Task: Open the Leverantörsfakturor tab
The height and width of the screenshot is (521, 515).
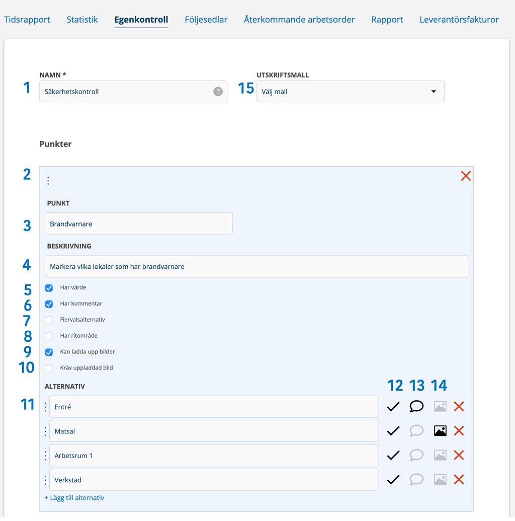Action: (459, 20)
